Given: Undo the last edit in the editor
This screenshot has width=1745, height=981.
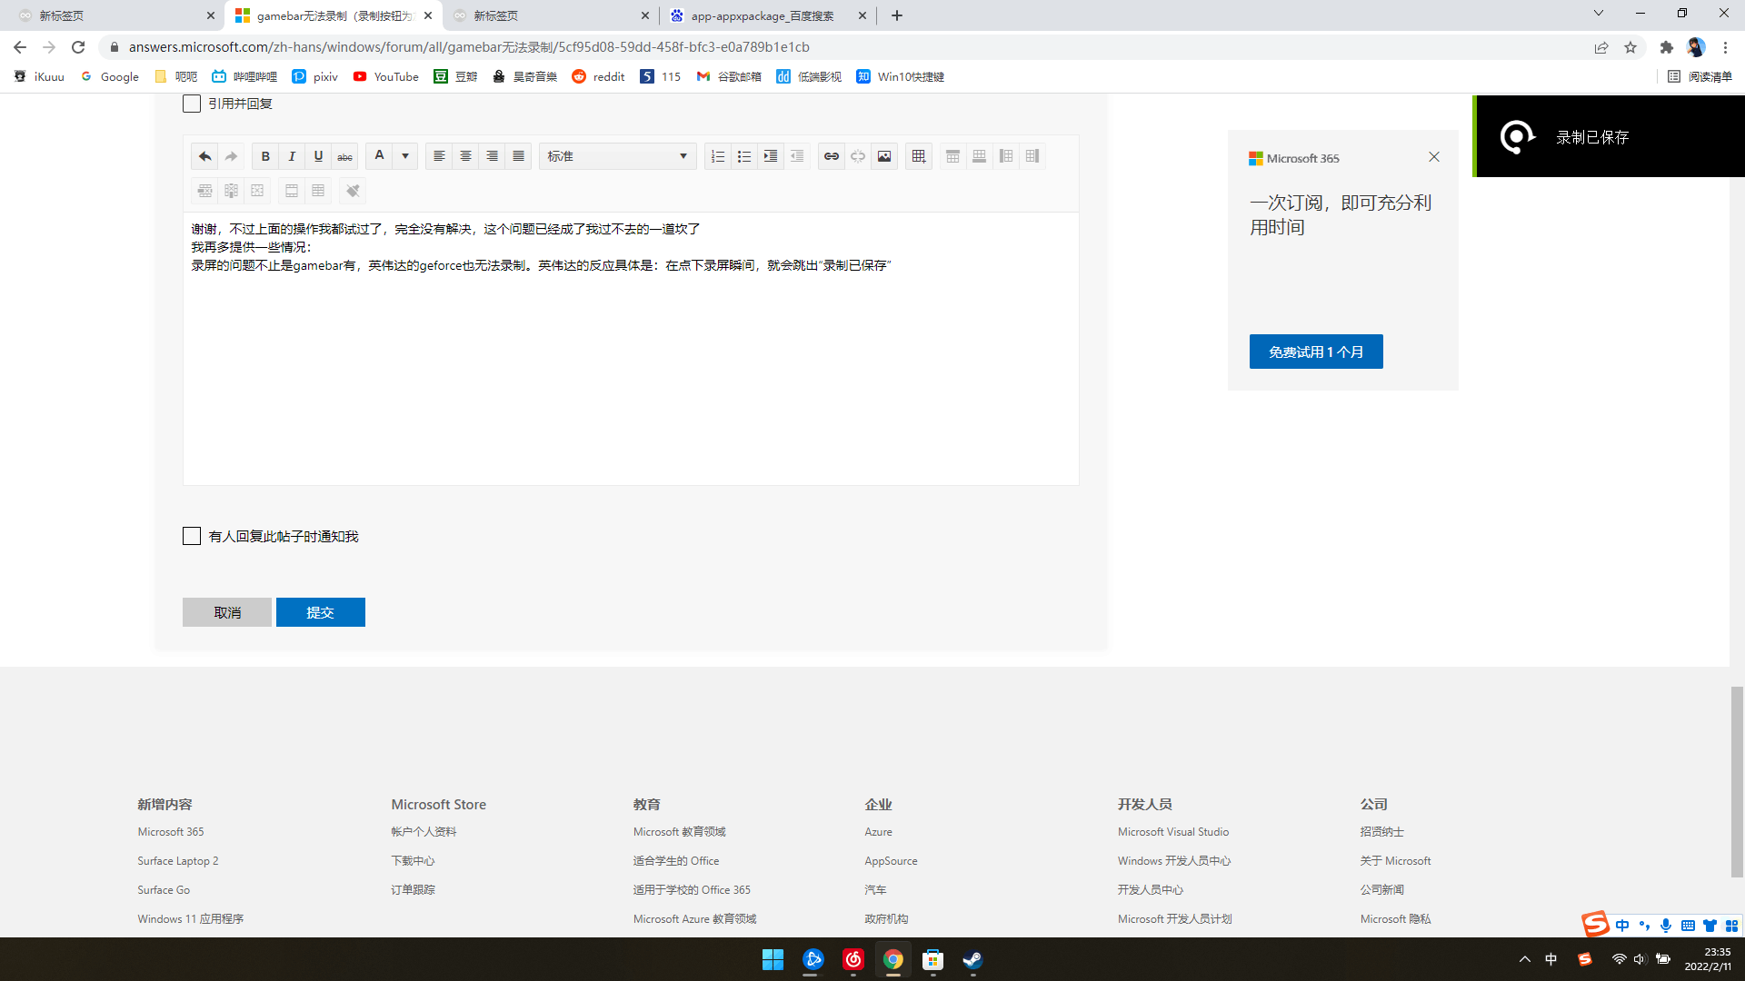Looking at the screenshot, I should coord(204,156).
